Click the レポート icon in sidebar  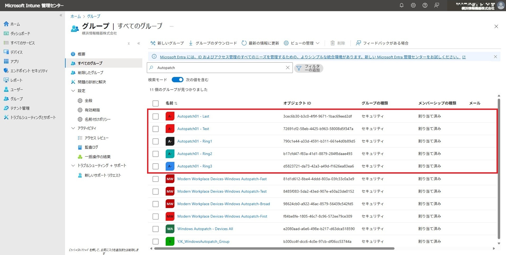coord(6,80)
